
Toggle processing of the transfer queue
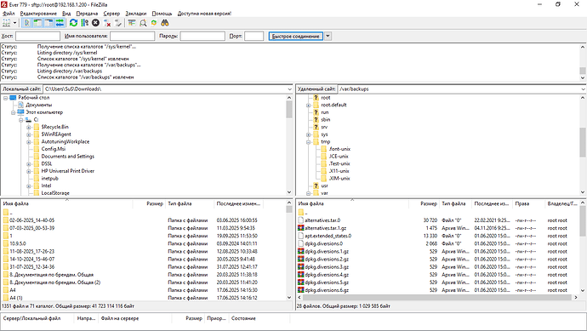coord(84,23)
